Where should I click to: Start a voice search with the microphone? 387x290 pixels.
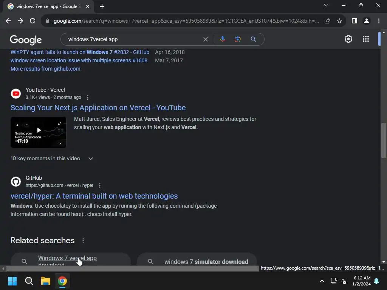222,39
